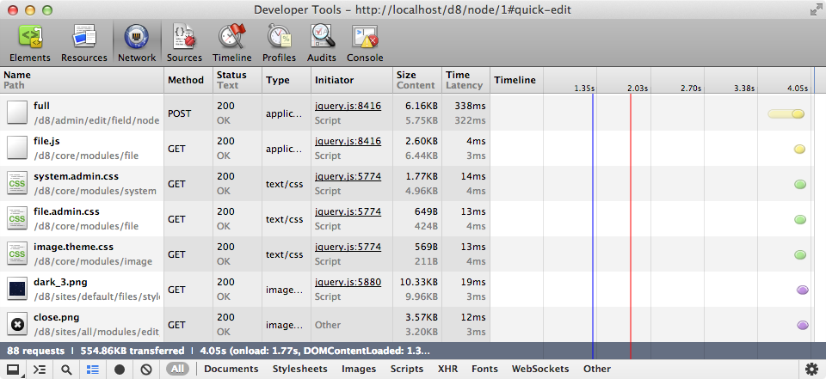Click the green timeline dot for file.admin.css

click(800, 219)
